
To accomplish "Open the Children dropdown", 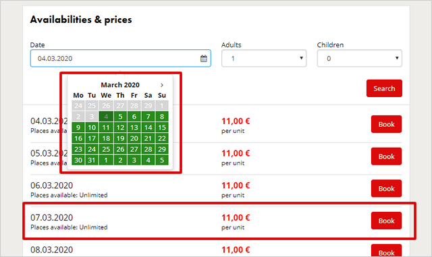I will click(x=360, y=59).
